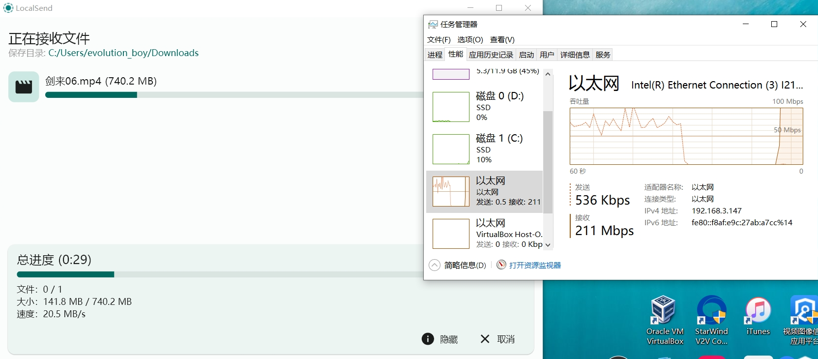818x359 pixels.
Task: Click the LocalSend app logo icon
Action: [x=8, y=8]
